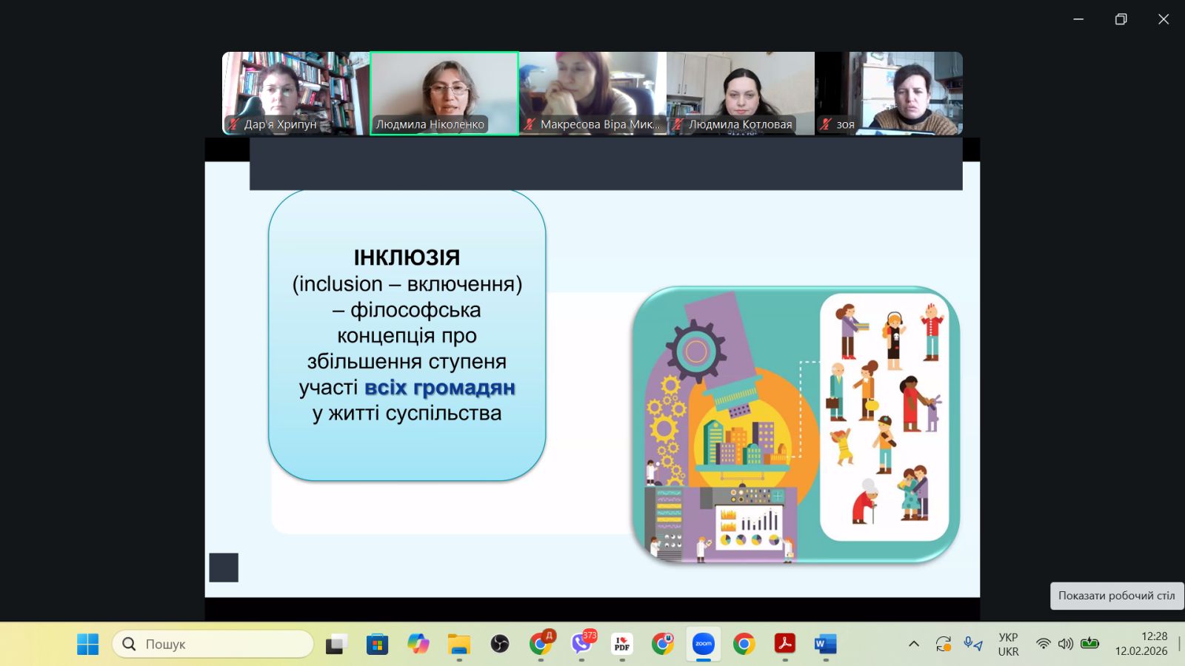Viewport: 1185px width, 666px height.
Task: Select Дар'я Хрипун video thumbnail
Action: tap(296, 93)
